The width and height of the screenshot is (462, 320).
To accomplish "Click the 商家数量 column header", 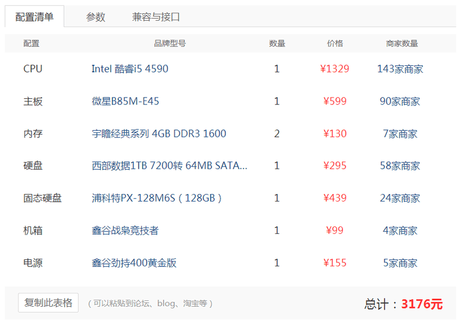I will coord(402,43).
